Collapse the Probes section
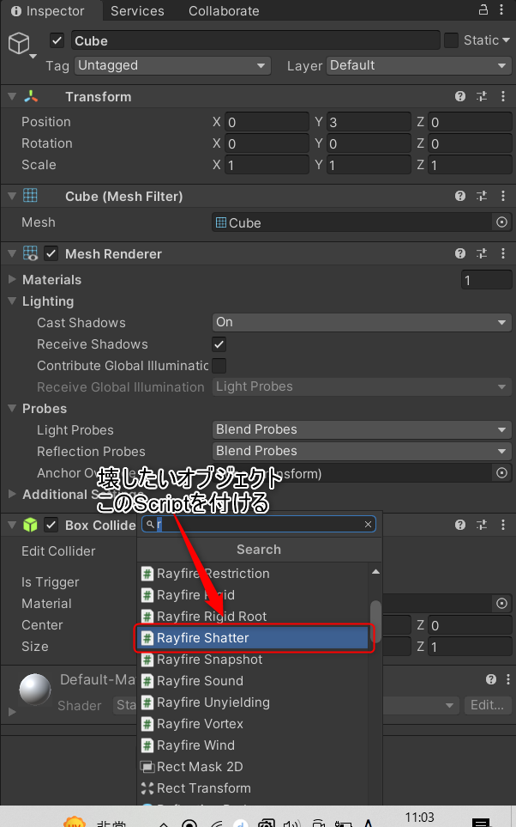516x827 pixels. tap(12, 409)
